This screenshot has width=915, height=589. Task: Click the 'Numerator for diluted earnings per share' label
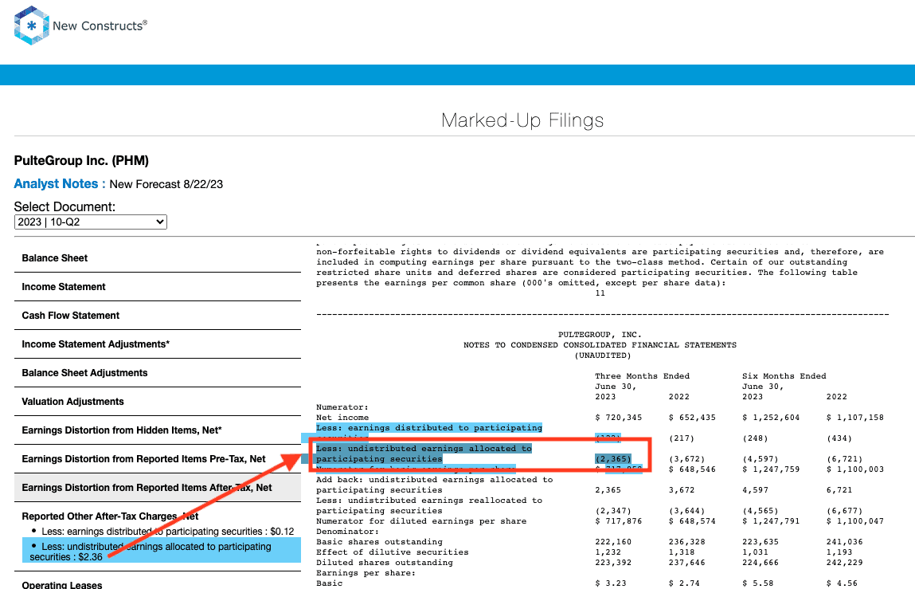(x=421, y=521)
